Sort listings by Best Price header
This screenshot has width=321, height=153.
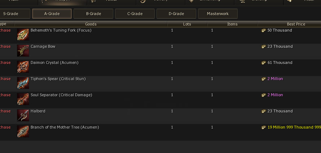[x=296, y=24]
